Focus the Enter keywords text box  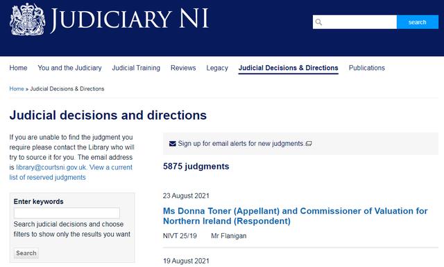pyautogui.click(x=67, y=213)
